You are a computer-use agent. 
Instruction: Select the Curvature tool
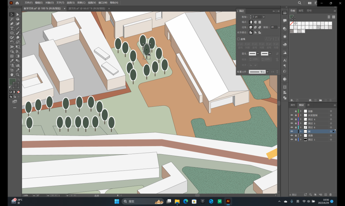(18, 24)
